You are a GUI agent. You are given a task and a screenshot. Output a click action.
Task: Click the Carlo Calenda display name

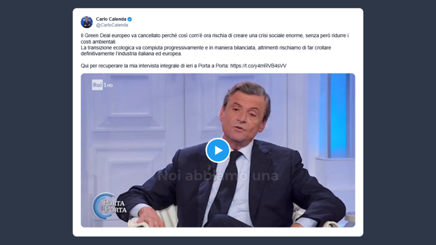click(x=111, y=19)
